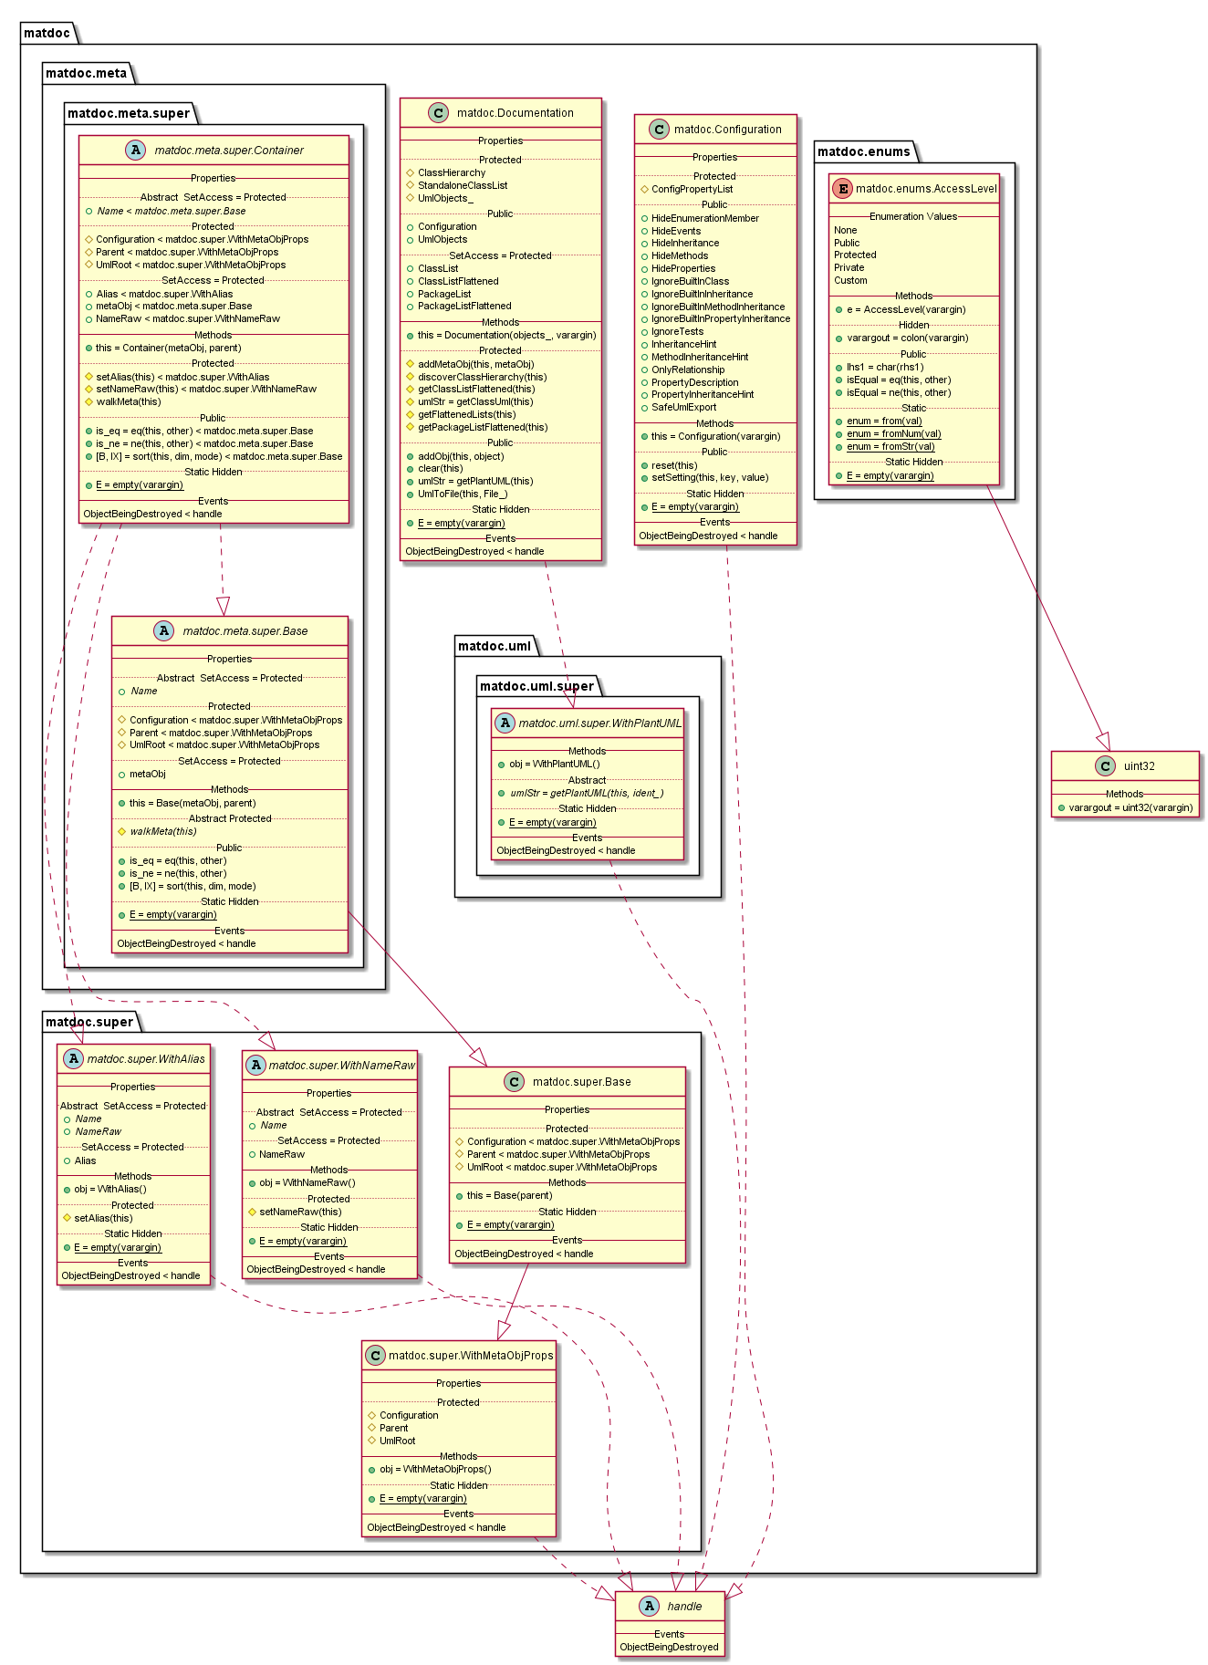The image size is (1208, 1665).
Task: Click the 'Enumeration Values' section header
Action: pos(913,217)
